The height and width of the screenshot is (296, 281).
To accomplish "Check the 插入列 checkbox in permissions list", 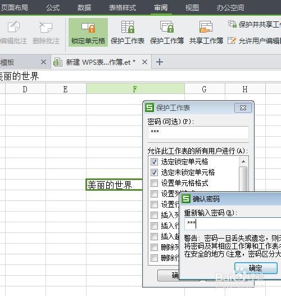I will tap(154, 215).
